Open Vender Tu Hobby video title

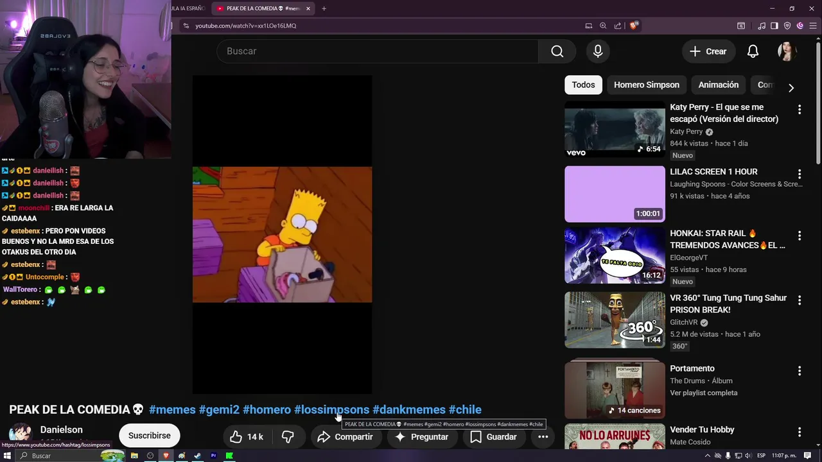[x=702, y=430]
